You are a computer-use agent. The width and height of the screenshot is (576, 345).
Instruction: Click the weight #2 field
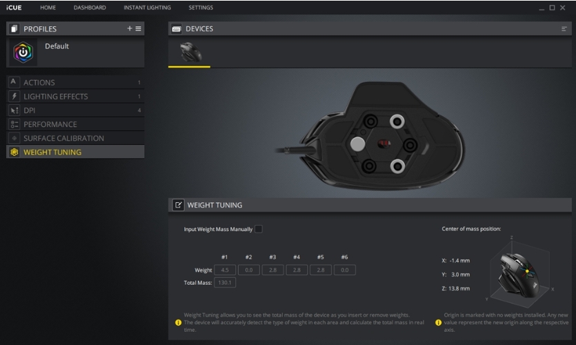(x=249, y=270)
